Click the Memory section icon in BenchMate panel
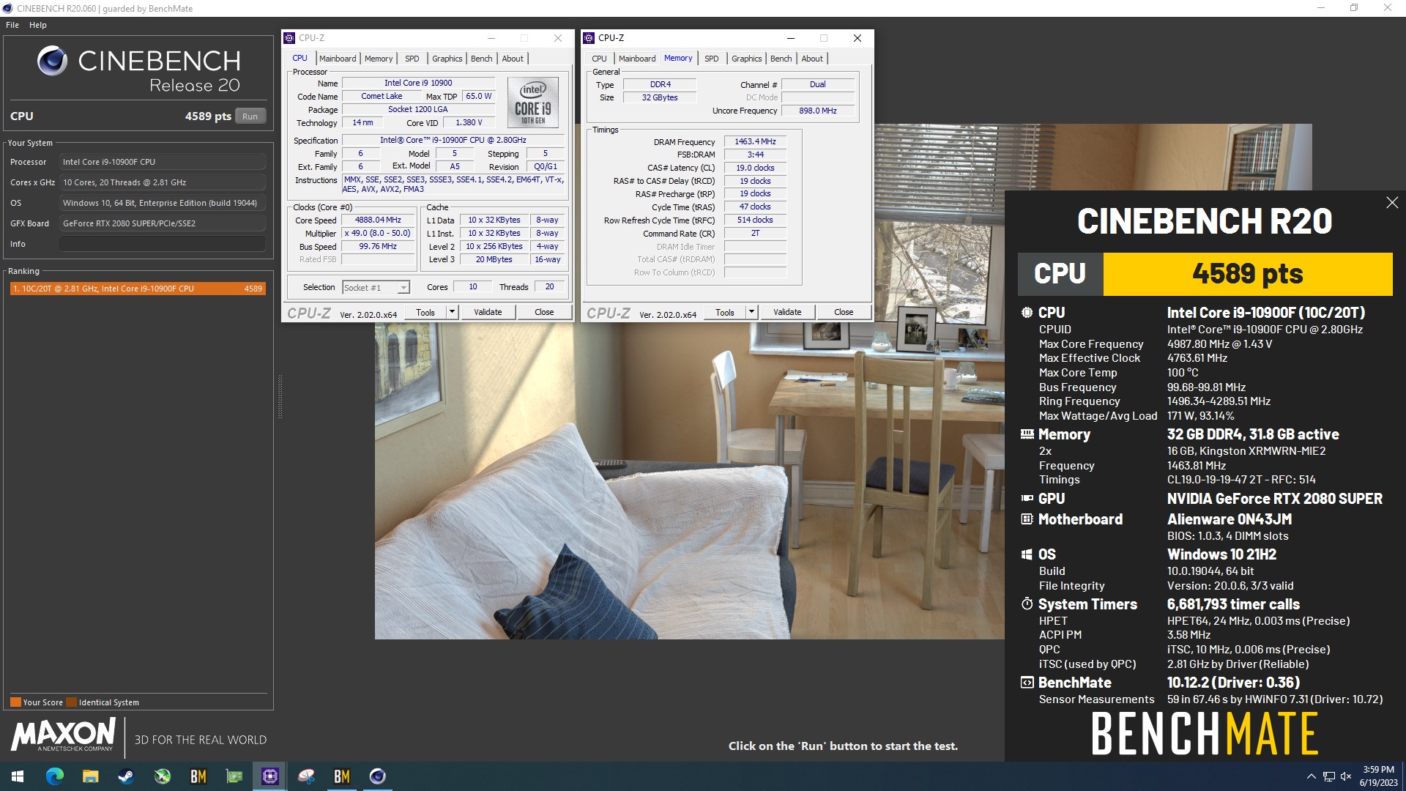 pyautogui.click(x=1027, y=434)
